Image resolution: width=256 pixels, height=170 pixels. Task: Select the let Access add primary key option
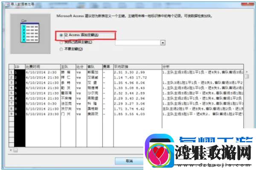[61, 35]
